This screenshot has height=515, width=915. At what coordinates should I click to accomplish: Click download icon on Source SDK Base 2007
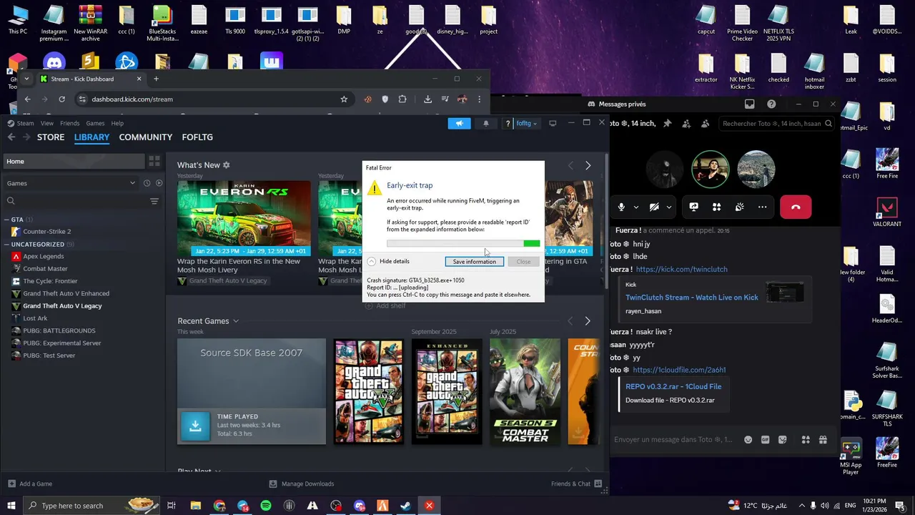(195, 426)
